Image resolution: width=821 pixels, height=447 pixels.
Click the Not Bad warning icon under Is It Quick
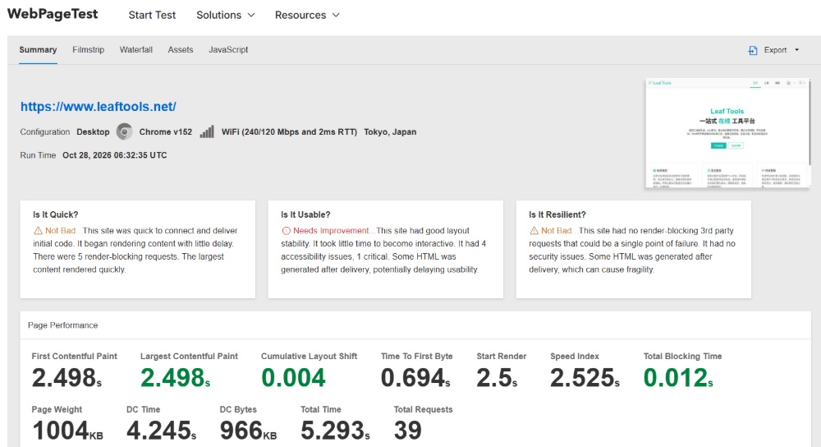pos(38,231)
